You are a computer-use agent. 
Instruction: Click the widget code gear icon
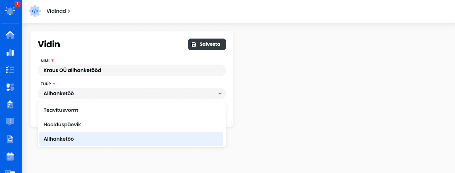(35, 11)
